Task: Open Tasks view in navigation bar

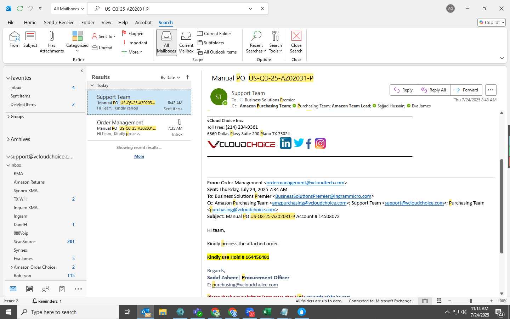Action: [x=62, y=289]
